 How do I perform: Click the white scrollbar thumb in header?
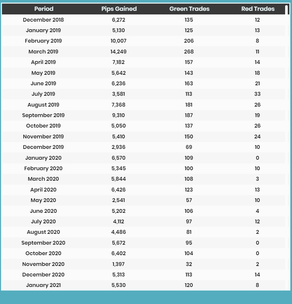point(286,10)
